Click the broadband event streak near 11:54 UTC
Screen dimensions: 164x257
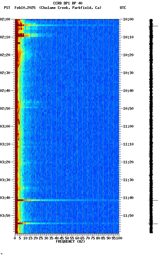pyautogui.click(x=67, y=224)
